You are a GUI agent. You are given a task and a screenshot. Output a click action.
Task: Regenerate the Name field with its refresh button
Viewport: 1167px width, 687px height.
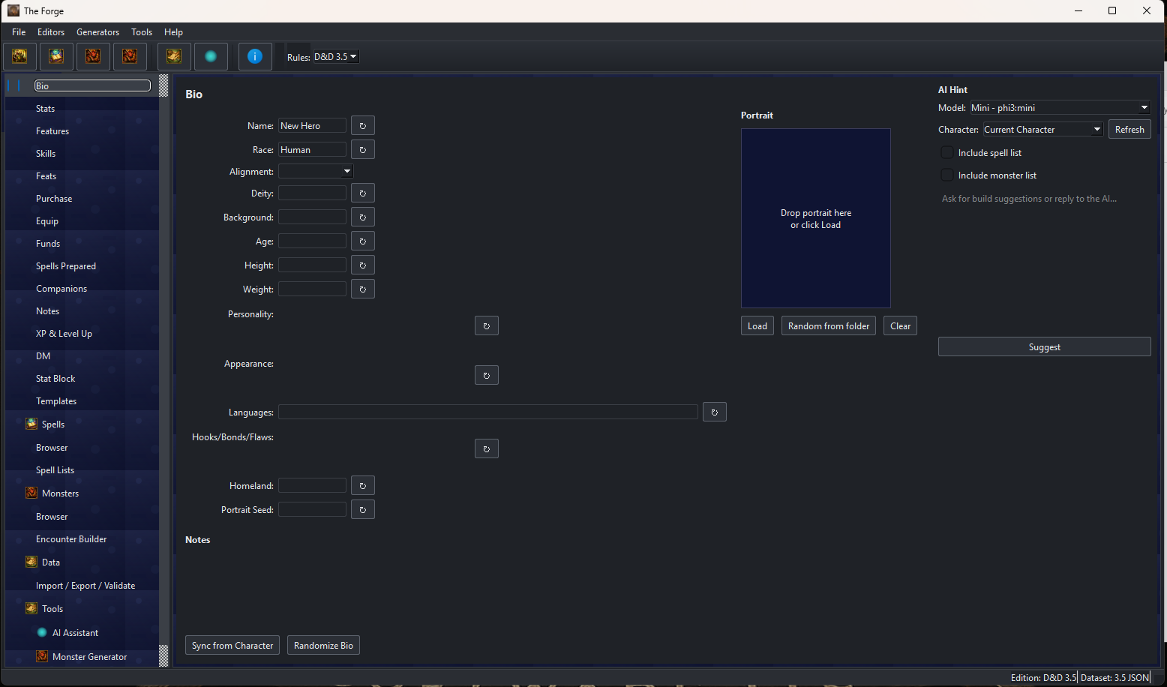pos(362,125)
